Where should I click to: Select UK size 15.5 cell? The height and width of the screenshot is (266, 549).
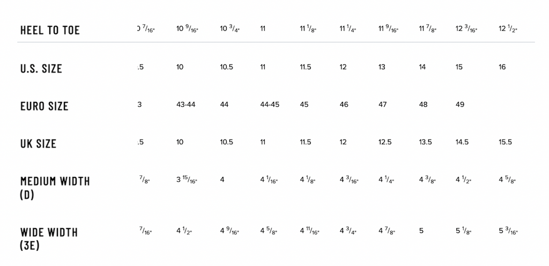click(505, 142)
